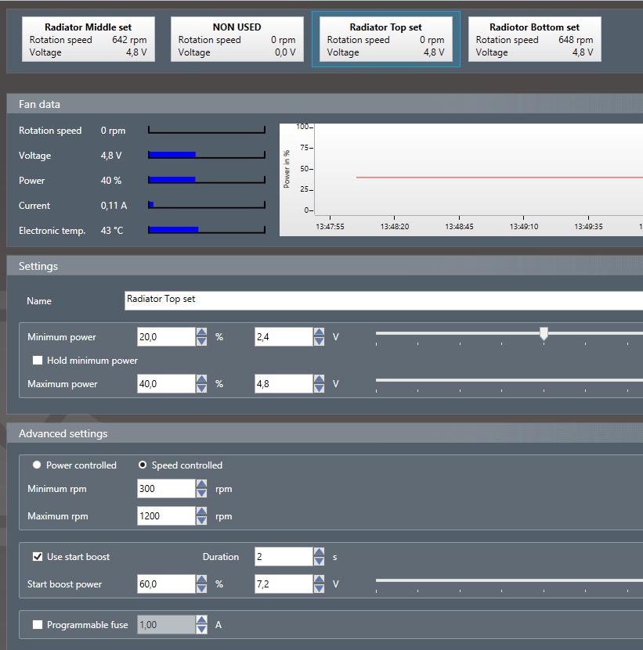Select Power controlled radio option

37,465
